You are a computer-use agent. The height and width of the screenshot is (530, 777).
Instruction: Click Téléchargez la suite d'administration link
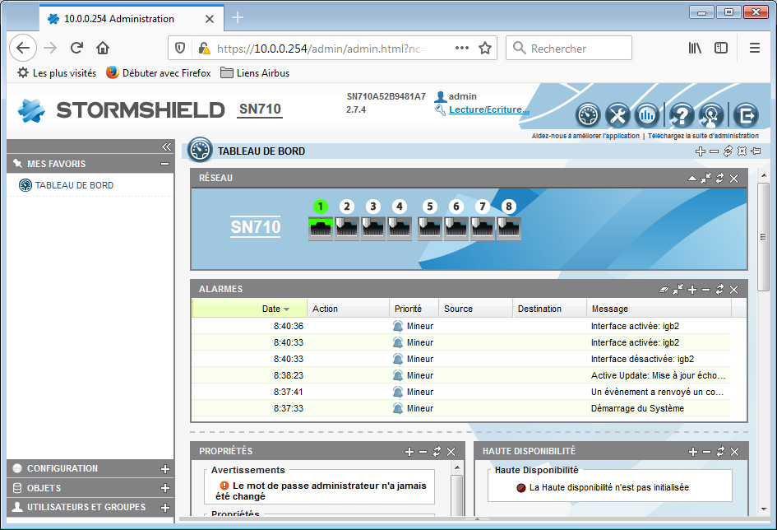point(703,136)
